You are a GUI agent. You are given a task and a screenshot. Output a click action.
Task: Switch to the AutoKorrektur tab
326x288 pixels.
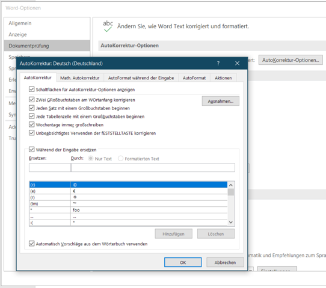click(38, 78)
